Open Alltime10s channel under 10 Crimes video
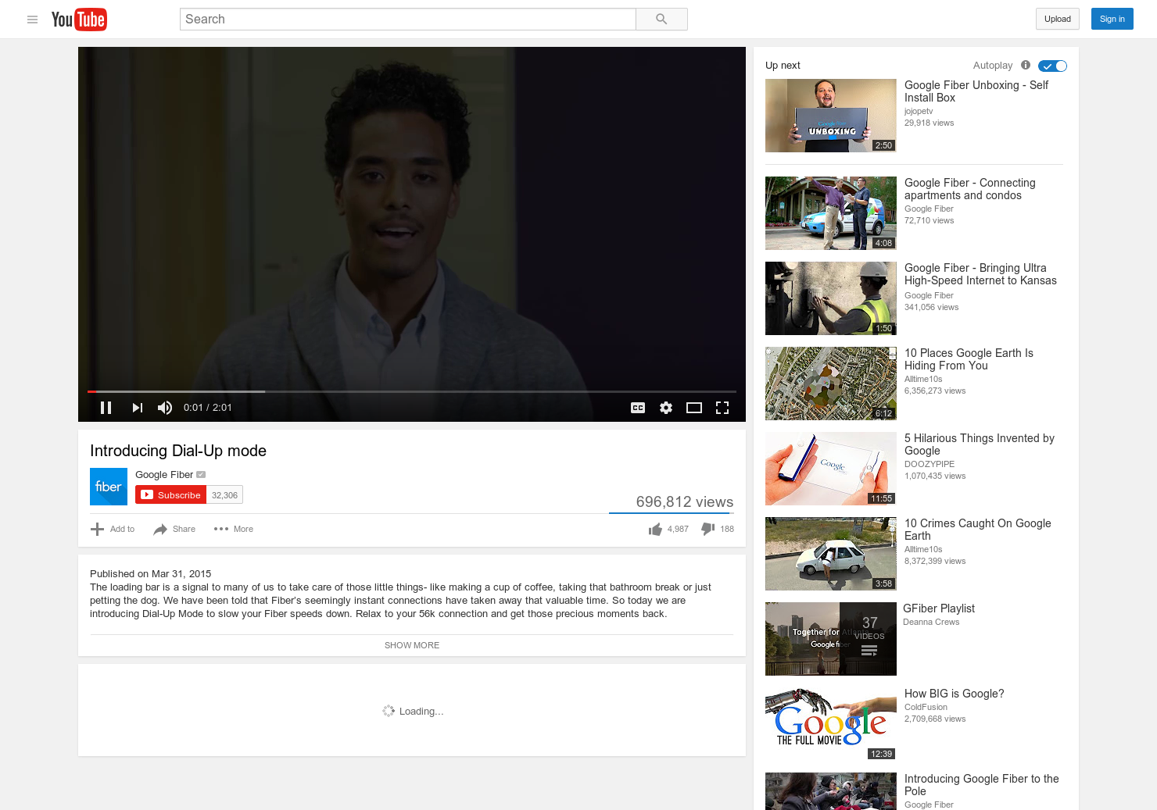This screenshot has width=1157, height=810. click(923, 550)
